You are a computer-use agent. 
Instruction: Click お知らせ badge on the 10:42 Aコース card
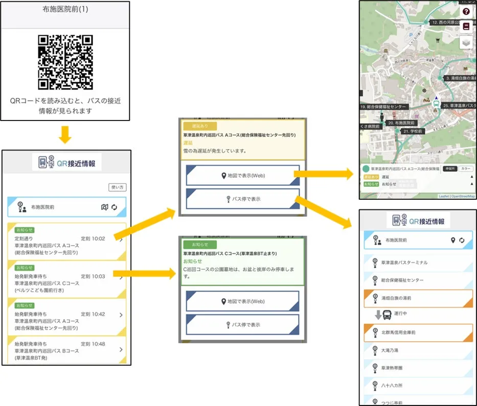25,305
